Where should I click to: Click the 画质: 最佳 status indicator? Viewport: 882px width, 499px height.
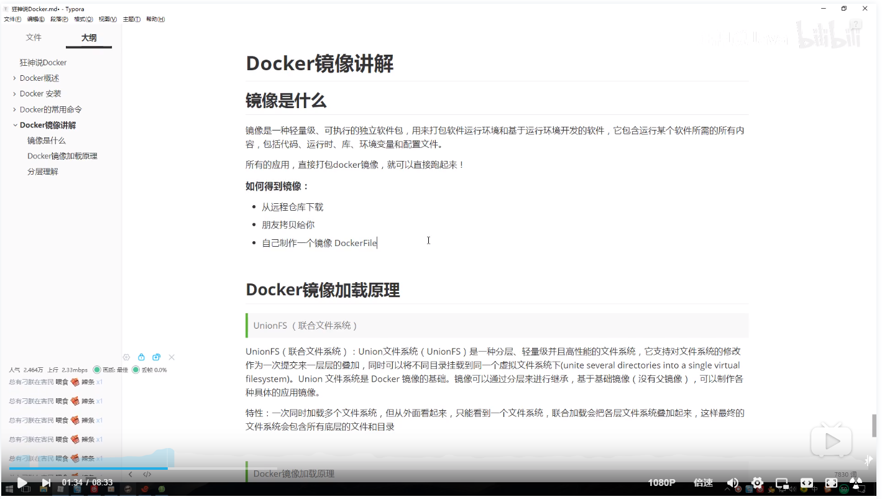tap(111, 370)
